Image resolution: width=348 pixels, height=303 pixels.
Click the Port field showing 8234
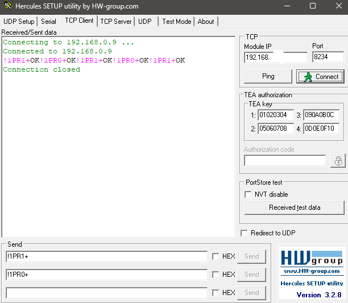pos(328,57)
